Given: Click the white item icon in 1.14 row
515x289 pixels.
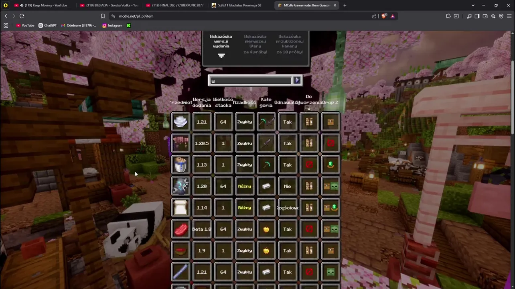Looking at the screenshot, I should 180,208.
